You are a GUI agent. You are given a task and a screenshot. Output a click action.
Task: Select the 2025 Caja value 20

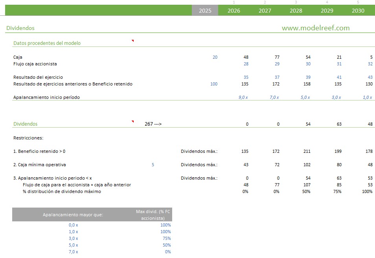pyautogui.click(x=215, y=57)
